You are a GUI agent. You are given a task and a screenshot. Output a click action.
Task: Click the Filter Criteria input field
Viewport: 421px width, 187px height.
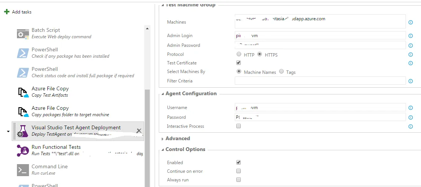tap(320, 81)
